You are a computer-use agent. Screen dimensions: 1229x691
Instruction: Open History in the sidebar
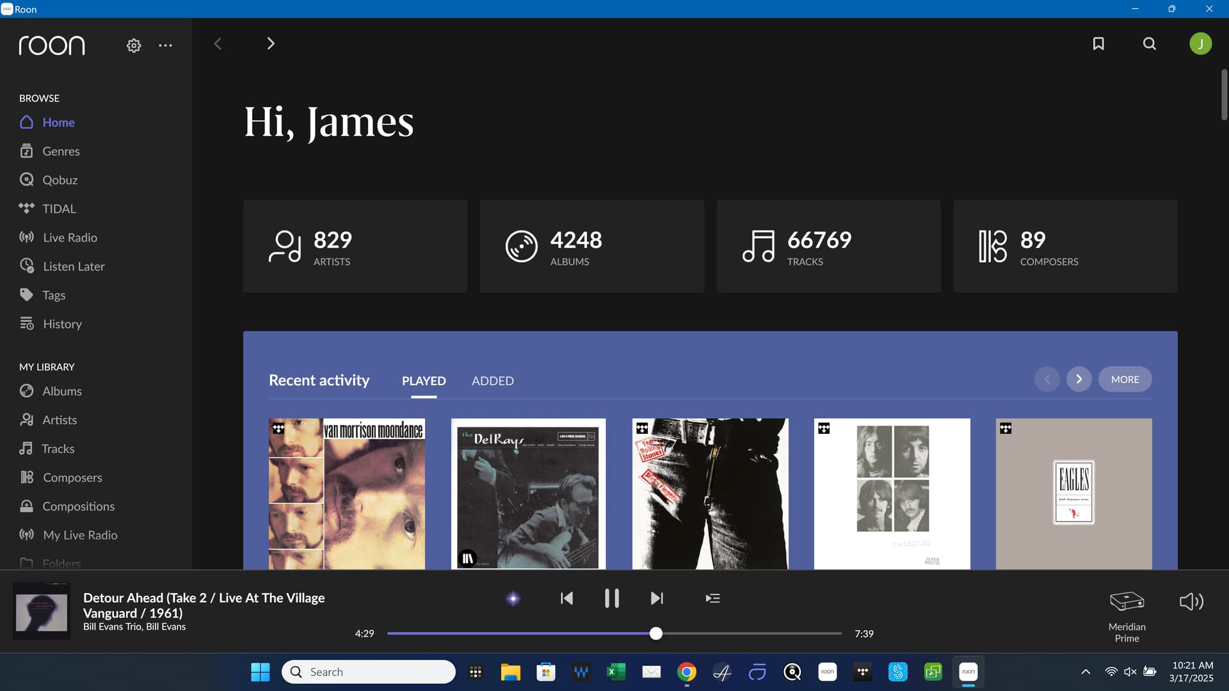pyautogui.click(x=62, y=324)
